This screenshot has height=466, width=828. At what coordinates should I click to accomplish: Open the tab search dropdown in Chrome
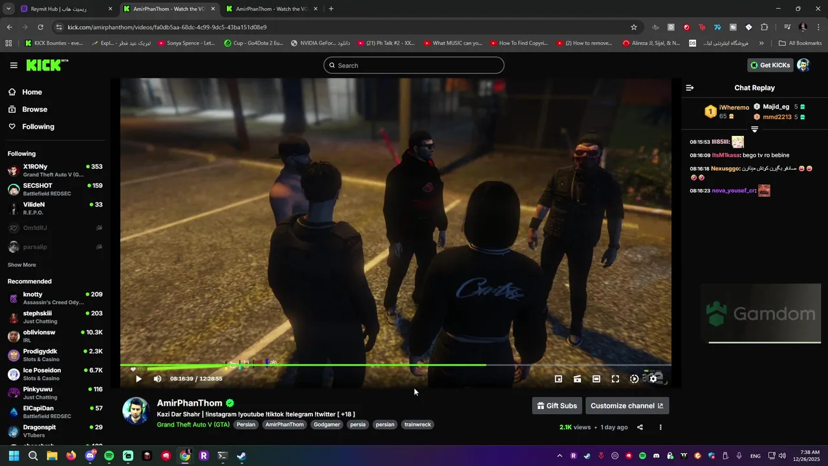coord(8,9)
